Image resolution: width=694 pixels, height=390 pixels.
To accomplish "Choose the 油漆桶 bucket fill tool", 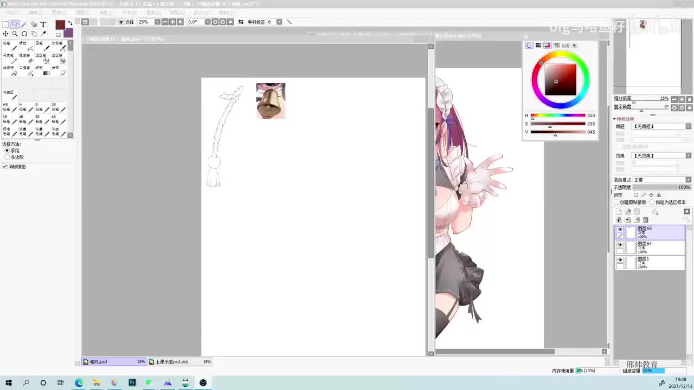I will coord(10,70).
